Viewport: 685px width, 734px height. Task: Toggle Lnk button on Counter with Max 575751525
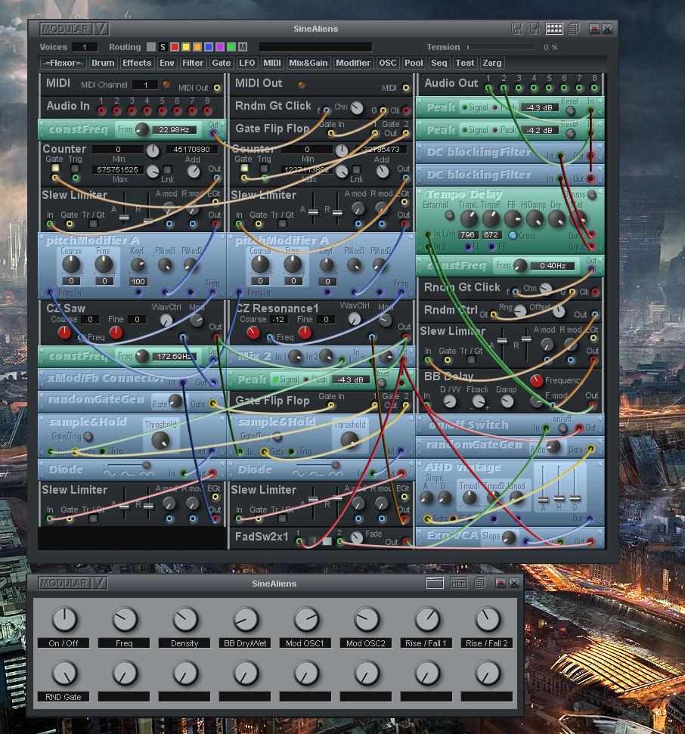(x=166, y=169)
